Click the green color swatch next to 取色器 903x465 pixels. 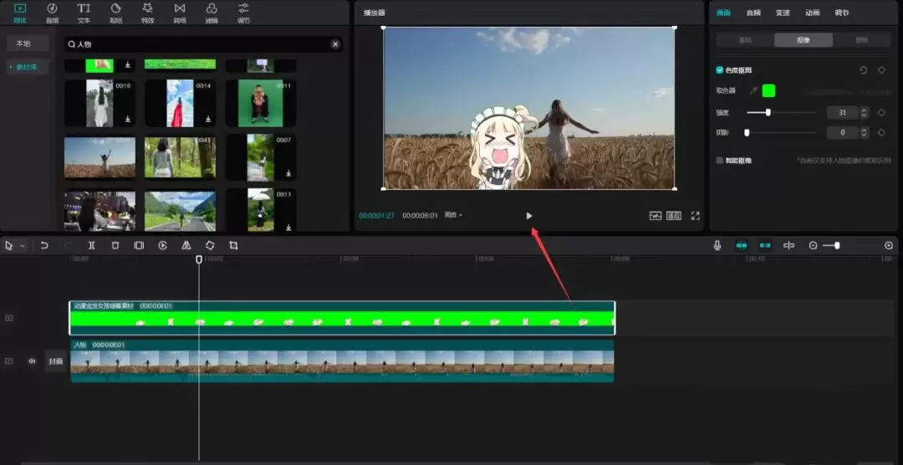pyautogui.click(x=768, y=91)
